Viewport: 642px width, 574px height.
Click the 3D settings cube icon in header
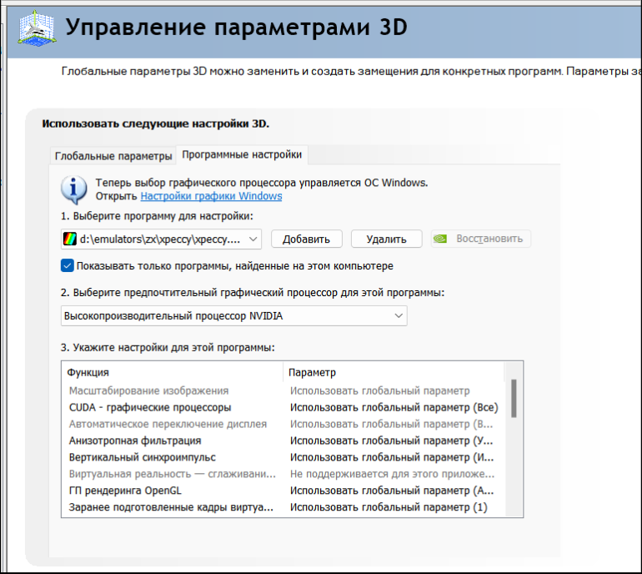[37, 28]
